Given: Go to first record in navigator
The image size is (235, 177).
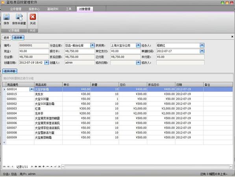Looking at the screenshot, I should tap(4, 166).
